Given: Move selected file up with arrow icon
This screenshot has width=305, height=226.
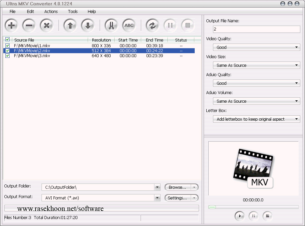Looking at the screenshot, I should tap(70, 25).
